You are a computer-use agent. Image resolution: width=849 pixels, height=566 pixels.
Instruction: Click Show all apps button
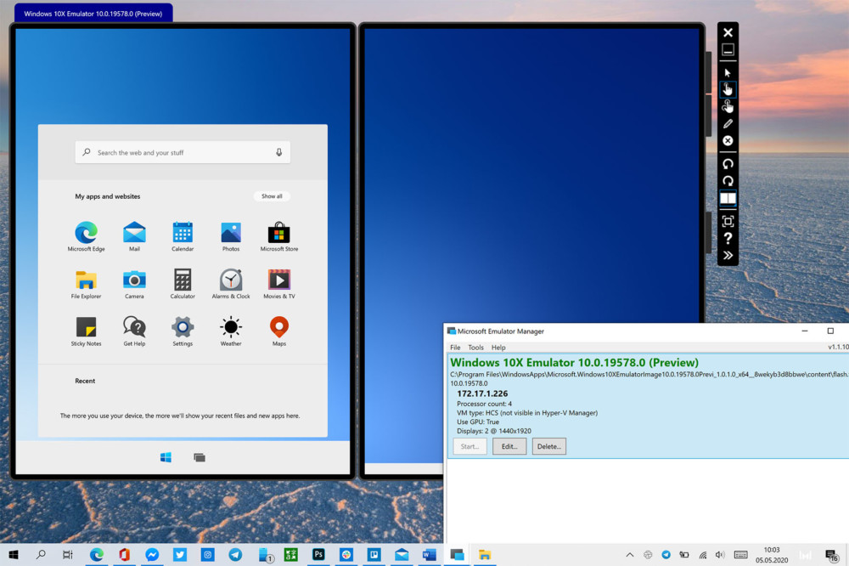(x=272, y=196)
